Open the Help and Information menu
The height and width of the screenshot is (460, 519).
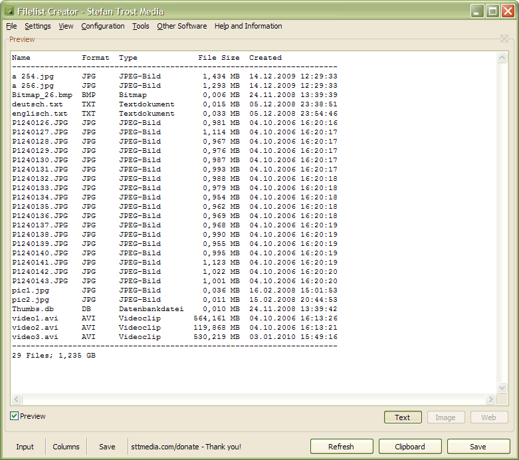coord(249,26)
